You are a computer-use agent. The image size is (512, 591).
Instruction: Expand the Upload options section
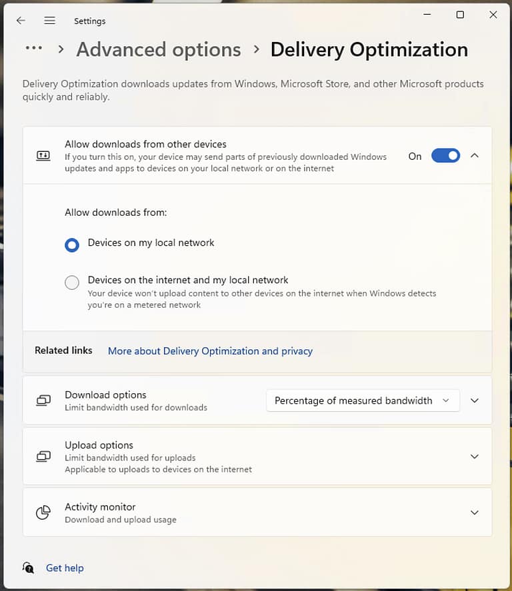[474, 456]
